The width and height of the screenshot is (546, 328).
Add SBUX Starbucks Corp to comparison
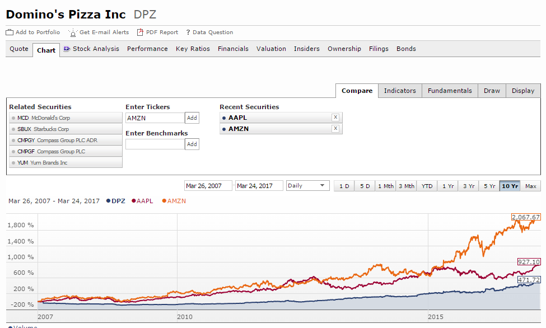(x=66, y=129)
